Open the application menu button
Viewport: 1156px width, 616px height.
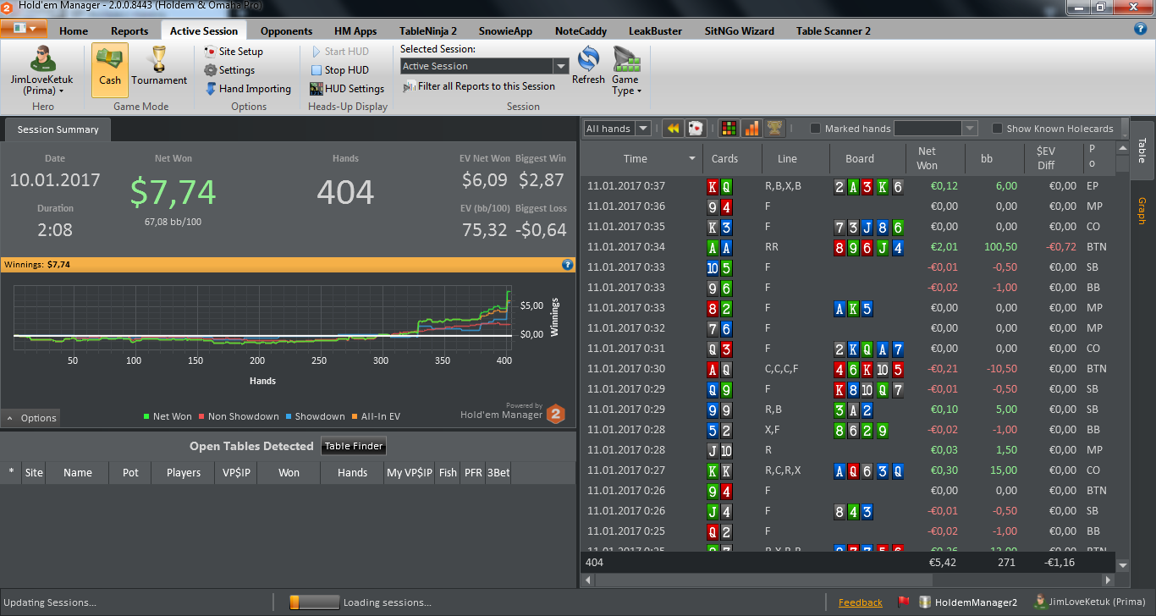[x=24, y=29]
